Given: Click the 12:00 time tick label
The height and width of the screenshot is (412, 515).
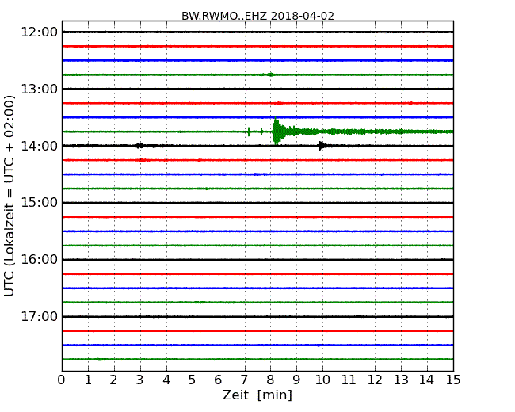Looking at the screenshot, I should (x=40, y=32).
